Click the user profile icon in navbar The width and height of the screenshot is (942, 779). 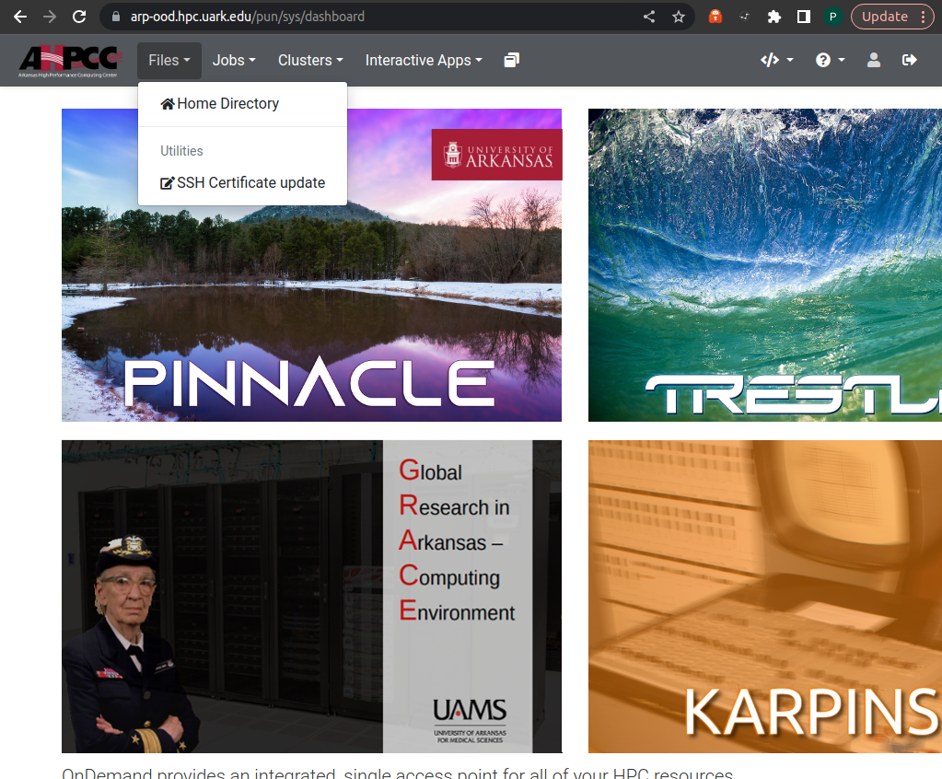[874, 60]
